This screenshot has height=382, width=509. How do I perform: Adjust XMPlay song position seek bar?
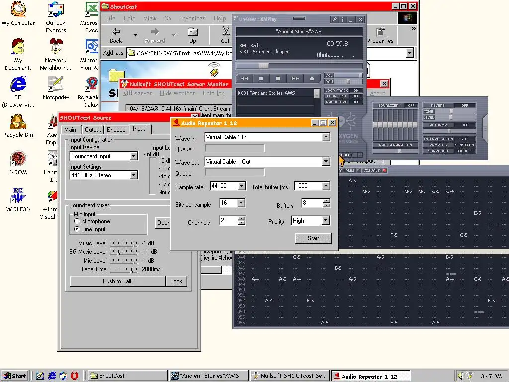pos(299,66)
